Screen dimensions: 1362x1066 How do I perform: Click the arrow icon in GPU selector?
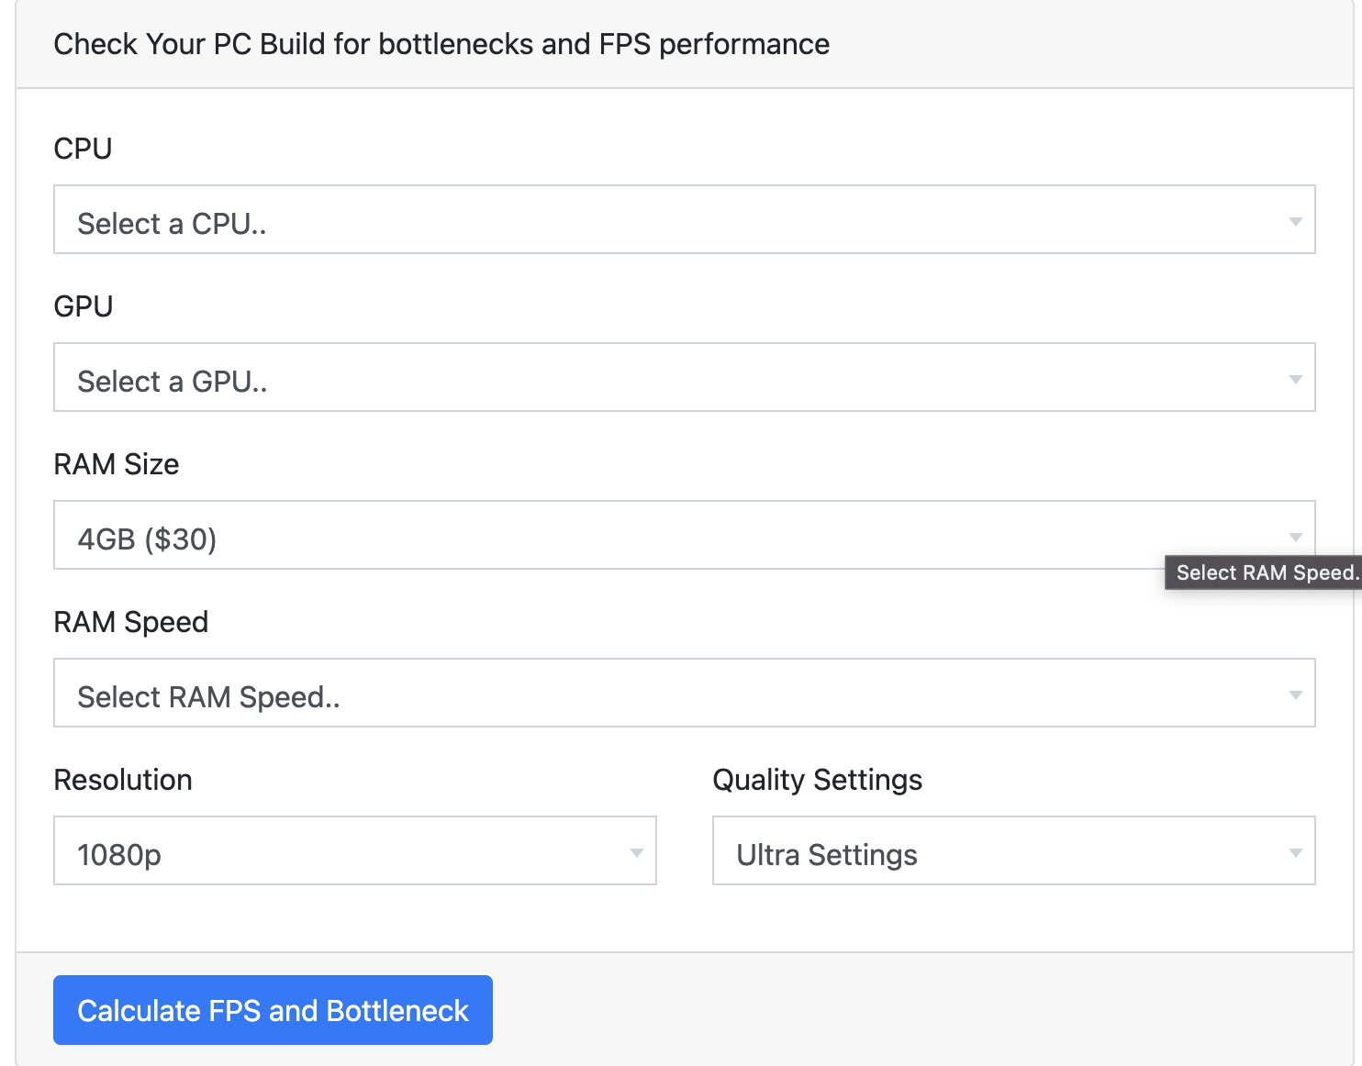click(1295, 379)
